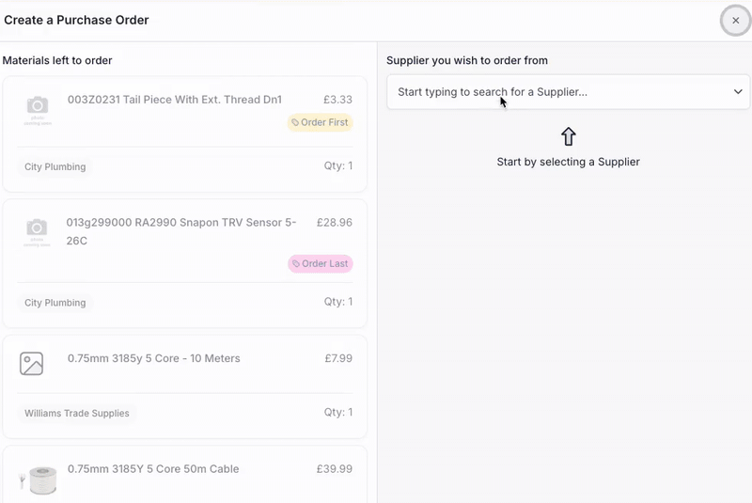This screenshot has width=752, height=503.
Task: Click the £28.96 price on TRV Sensor
Action: tap(335, 223)
